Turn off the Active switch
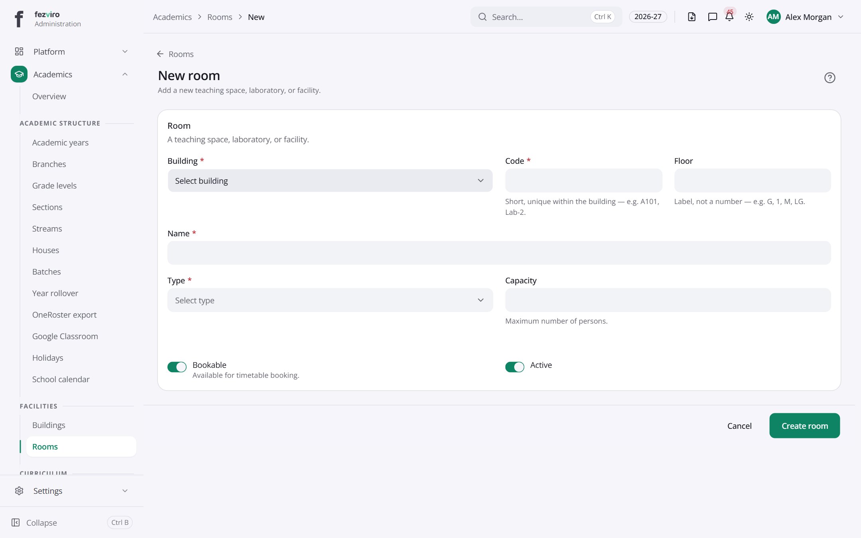 (515, 367)
